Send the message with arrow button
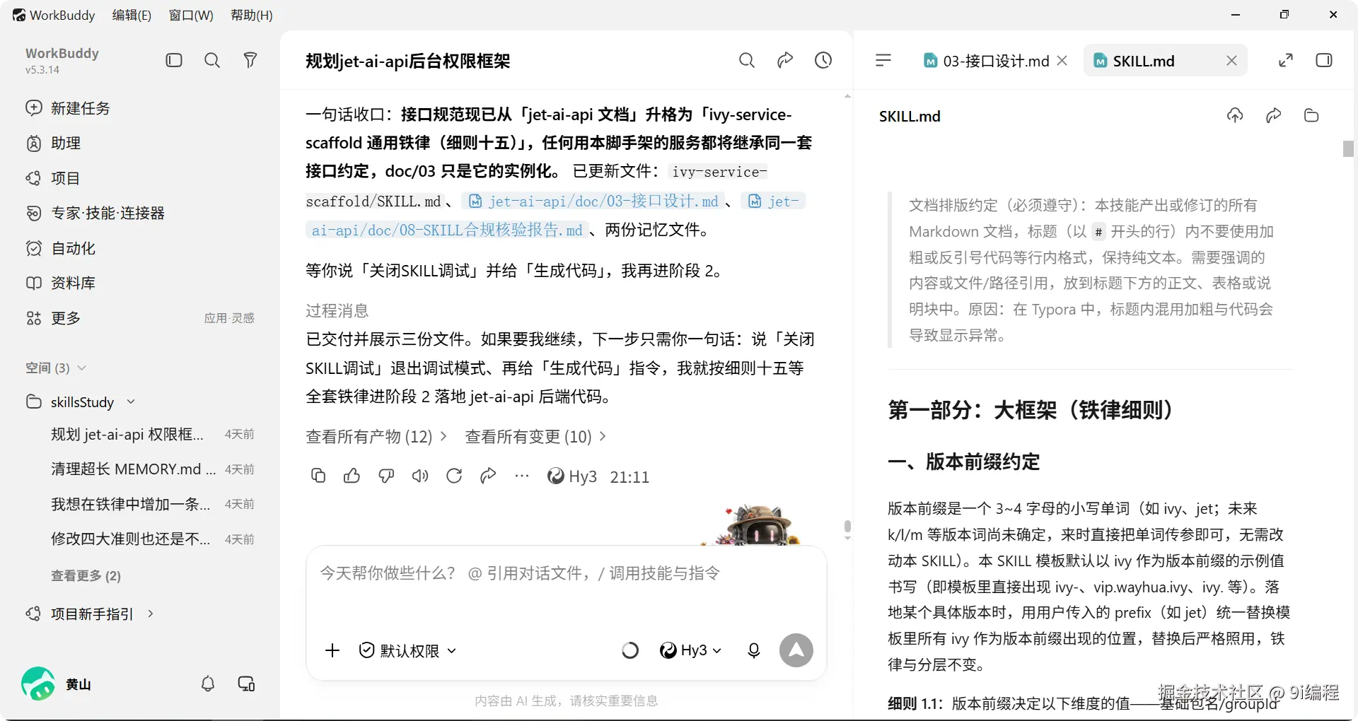 coord(796,650)
